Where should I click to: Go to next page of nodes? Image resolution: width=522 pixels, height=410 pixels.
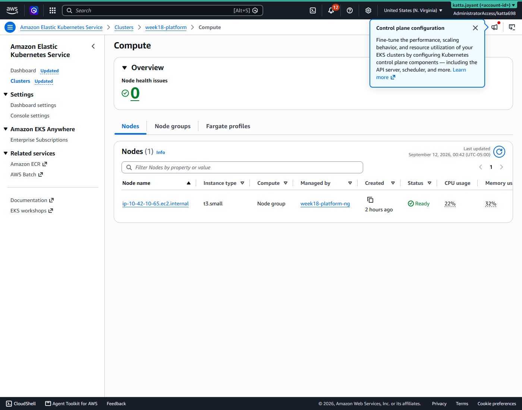(x=501, y=167)
